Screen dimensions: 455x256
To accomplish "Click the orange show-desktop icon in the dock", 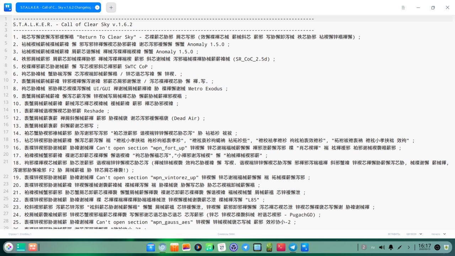I will point(33,247).
